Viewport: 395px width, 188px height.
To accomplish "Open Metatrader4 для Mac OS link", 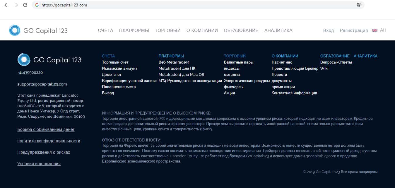I will (181, 74).
